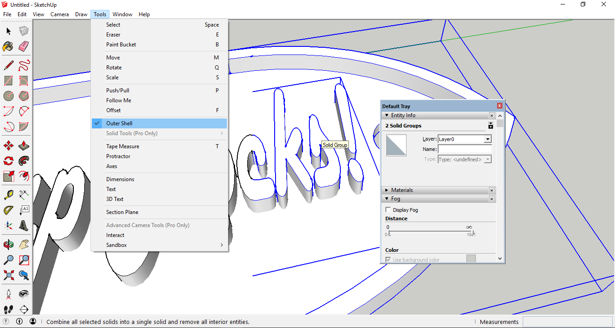Close the Entity Info panel

492,116
